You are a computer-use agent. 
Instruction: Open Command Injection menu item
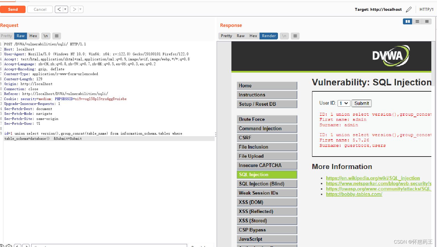coord(267,128)
